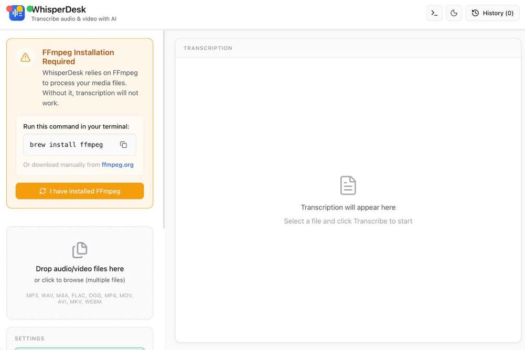The image size is (525, 350).
Task: Click the history clock icon
Action: click(x=475, y=13)
